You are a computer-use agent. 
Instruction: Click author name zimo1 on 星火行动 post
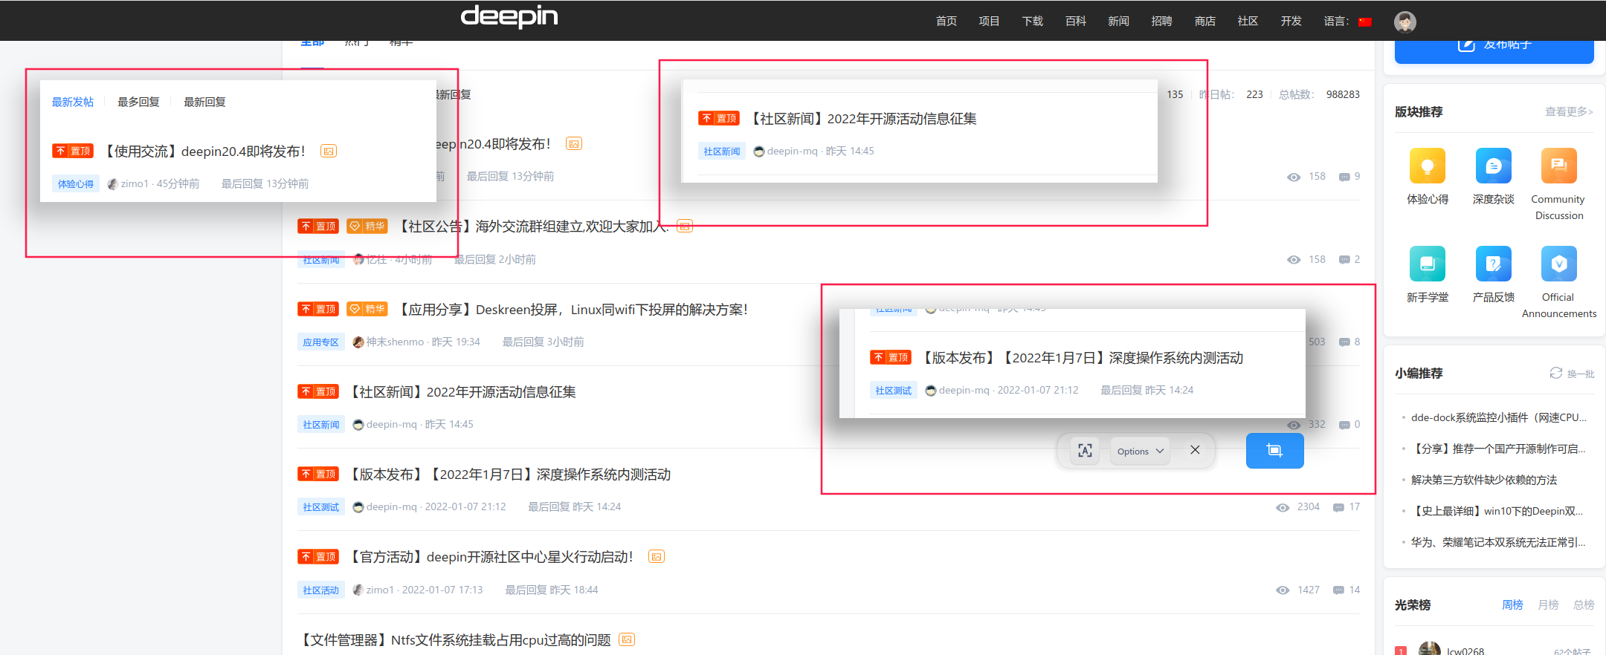(380, 590)
